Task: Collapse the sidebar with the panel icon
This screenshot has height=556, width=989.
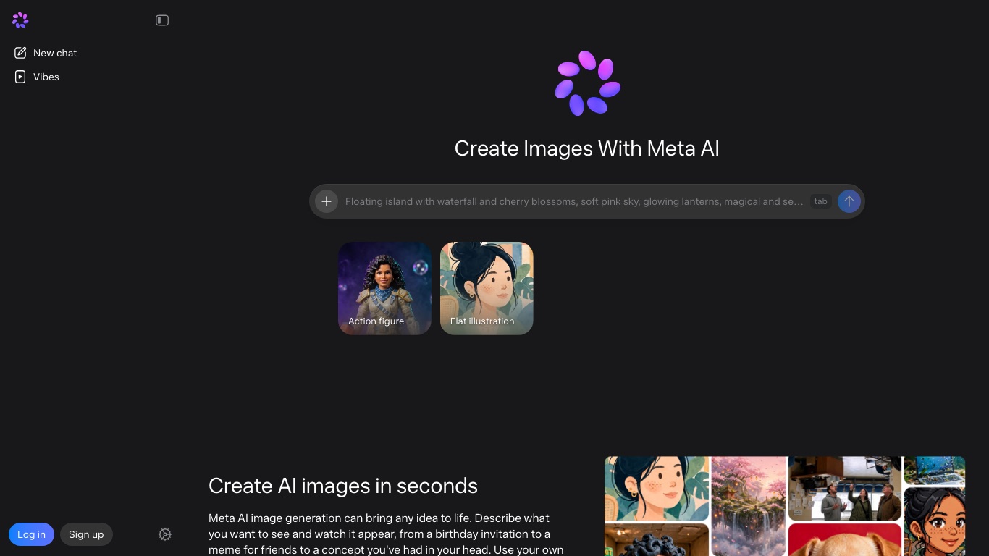Action: [162, 20]
